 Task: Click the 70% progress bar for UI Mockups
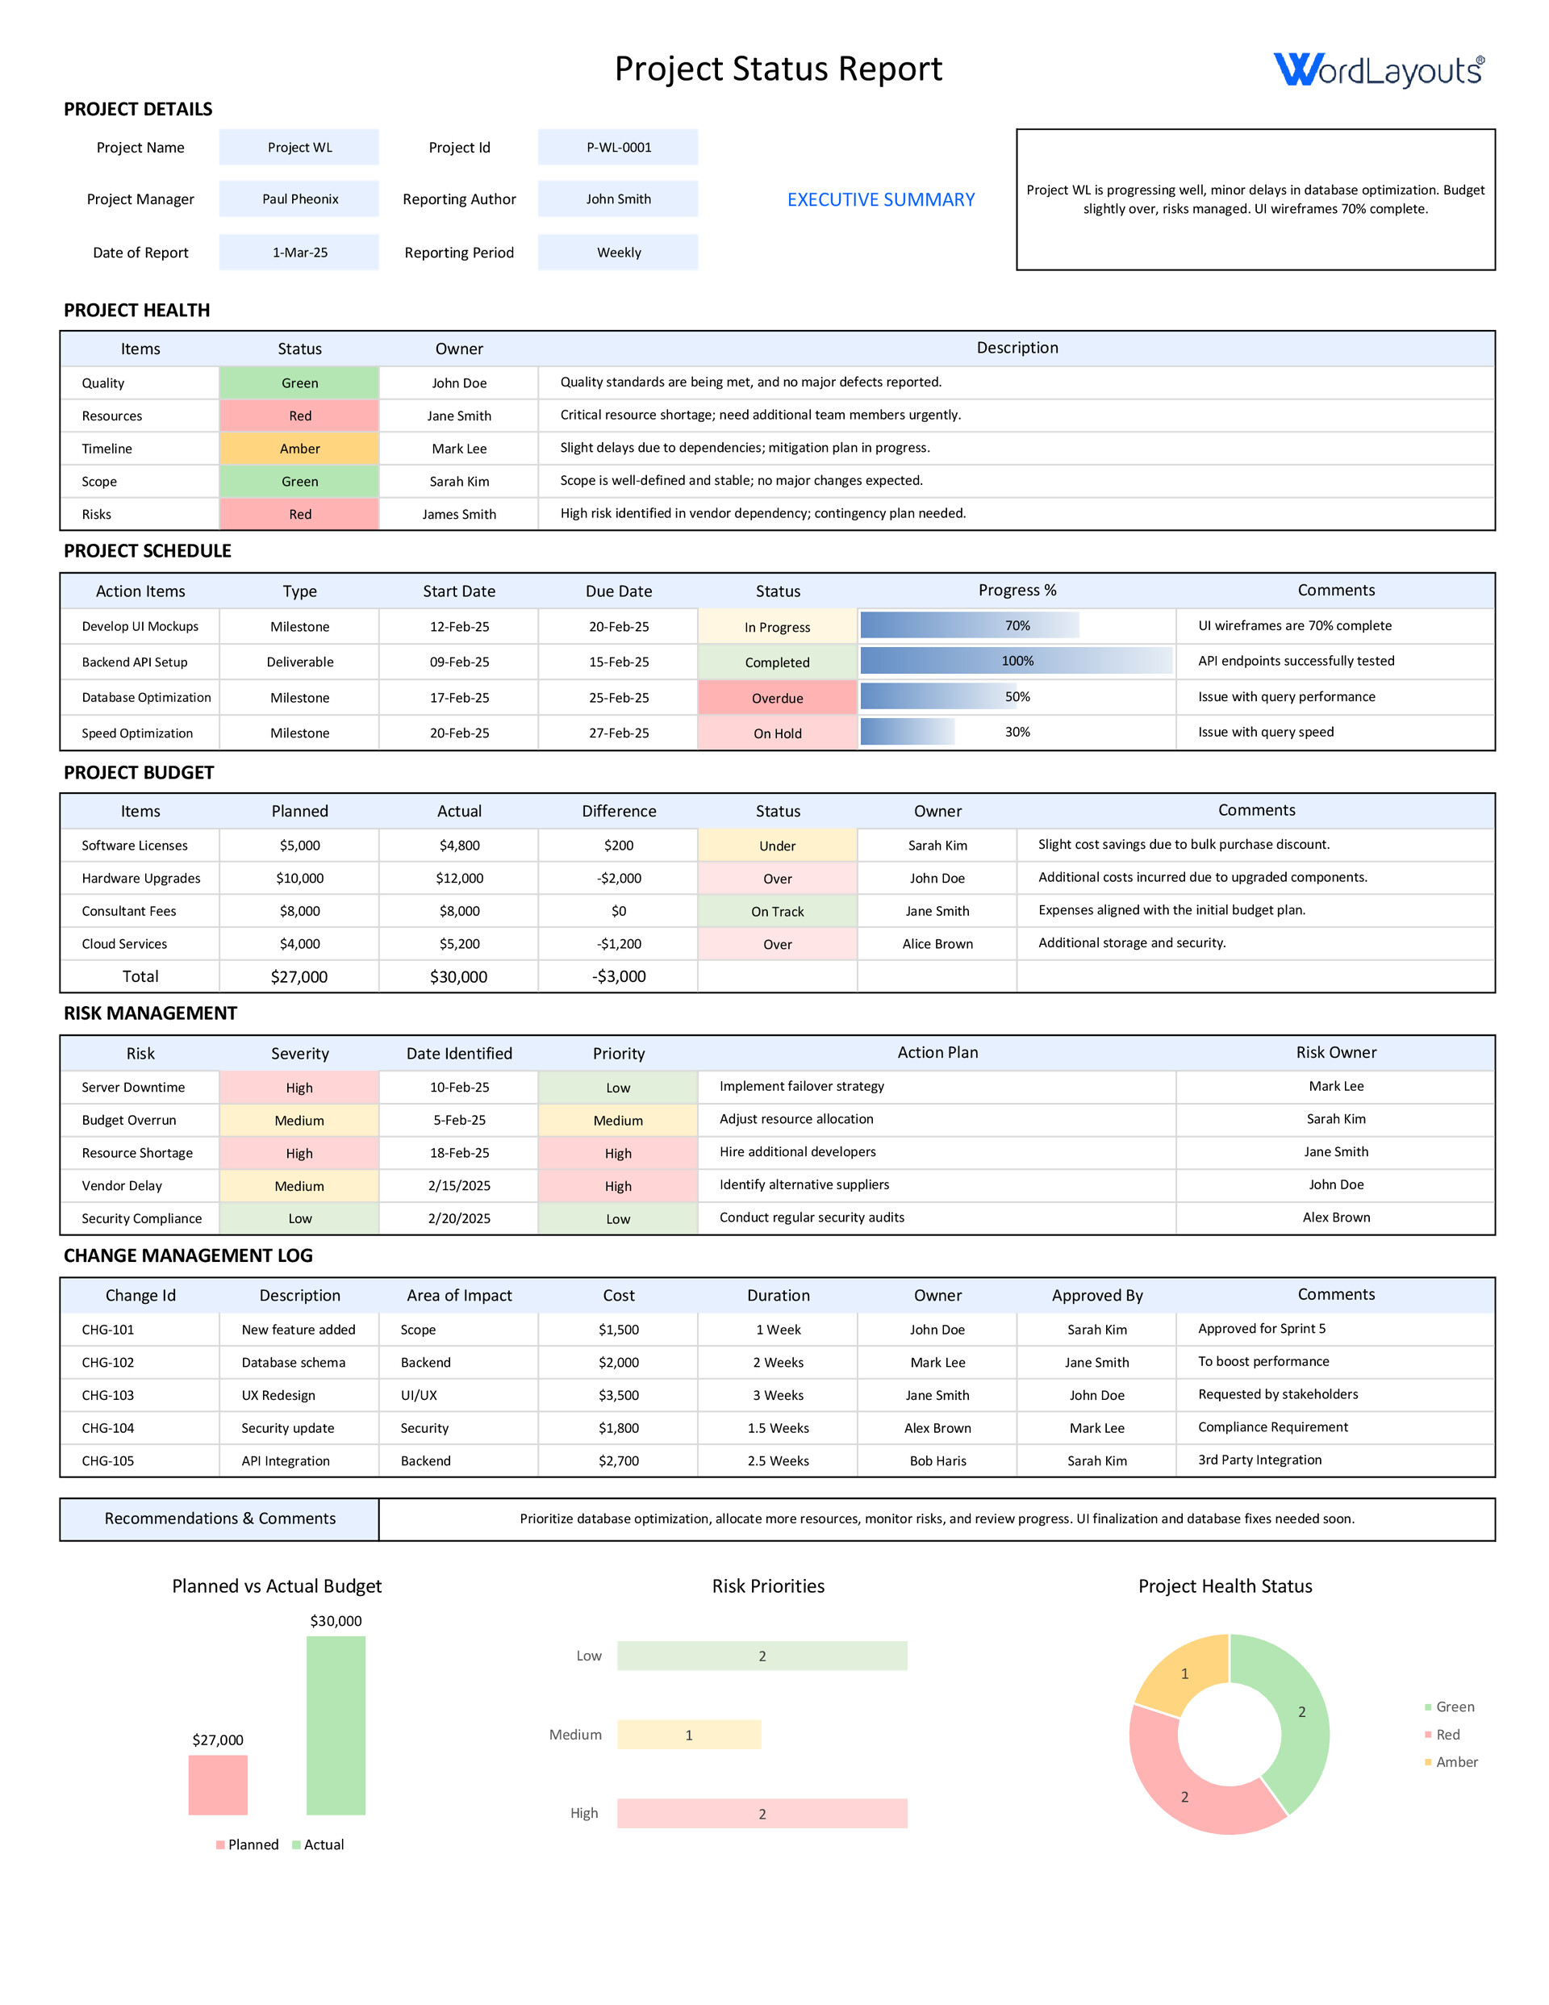(x=969, y=625)
